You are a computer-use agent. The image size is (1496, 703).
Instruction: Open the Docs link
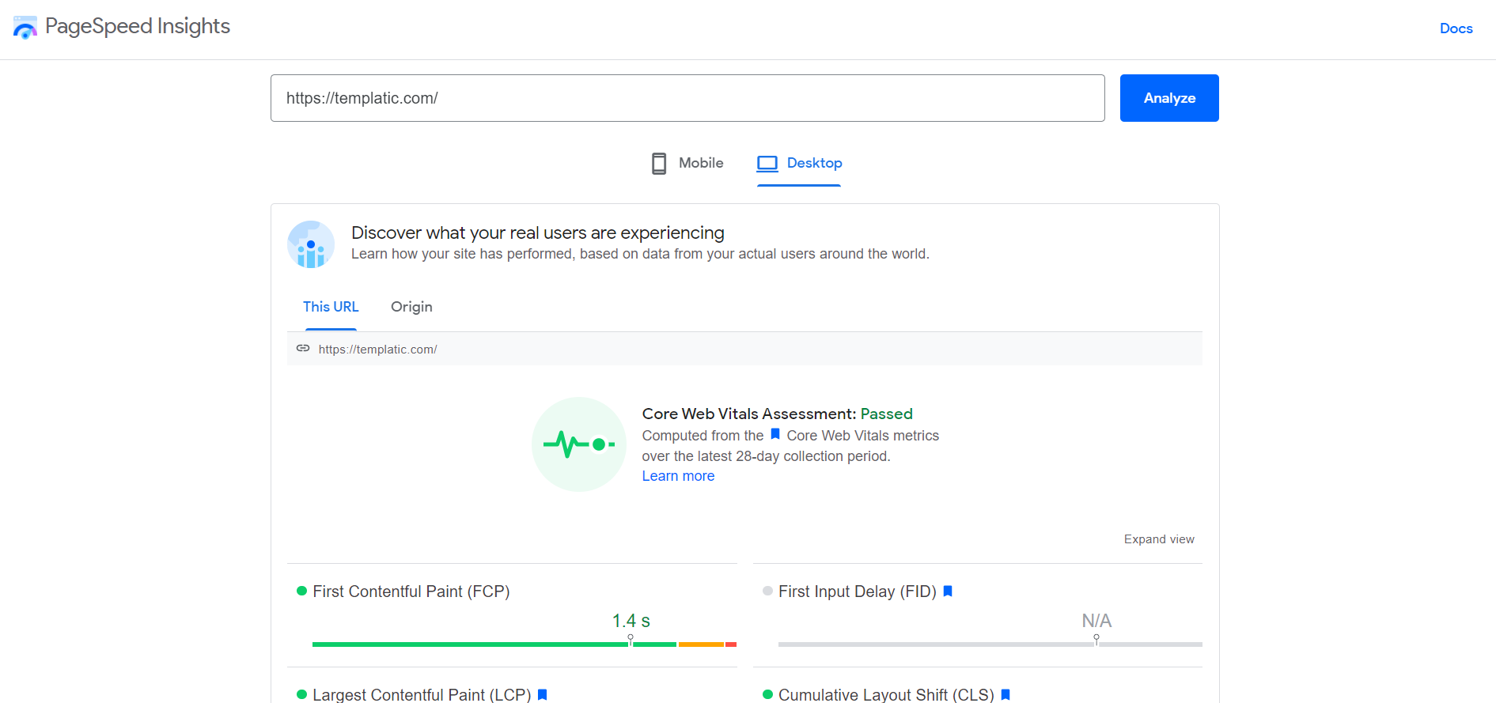[1456, 28]
